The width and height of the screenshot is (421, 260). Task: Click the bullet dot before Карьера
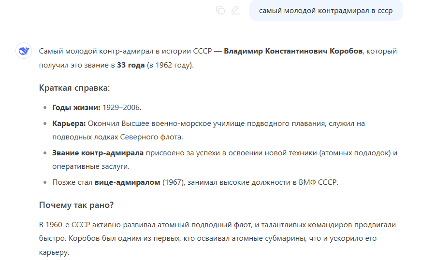pos(45,124)
